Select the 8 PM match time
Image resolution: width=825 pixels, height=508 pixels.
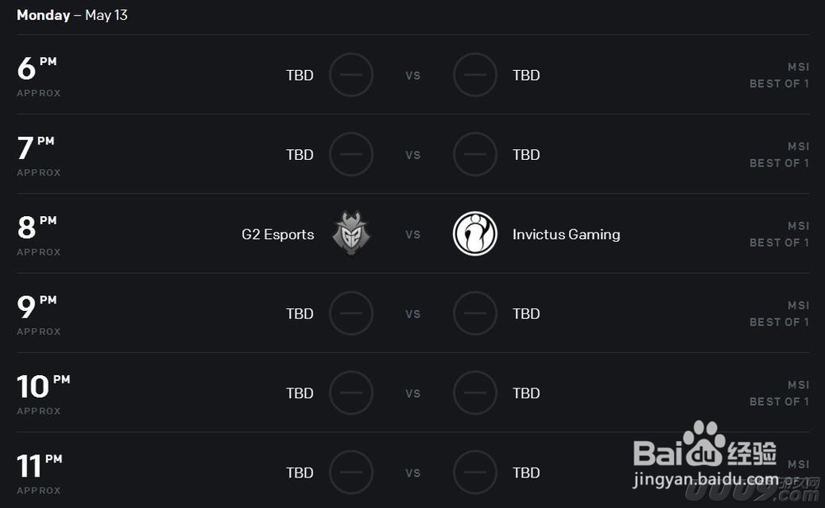click(x=37, y=227)
